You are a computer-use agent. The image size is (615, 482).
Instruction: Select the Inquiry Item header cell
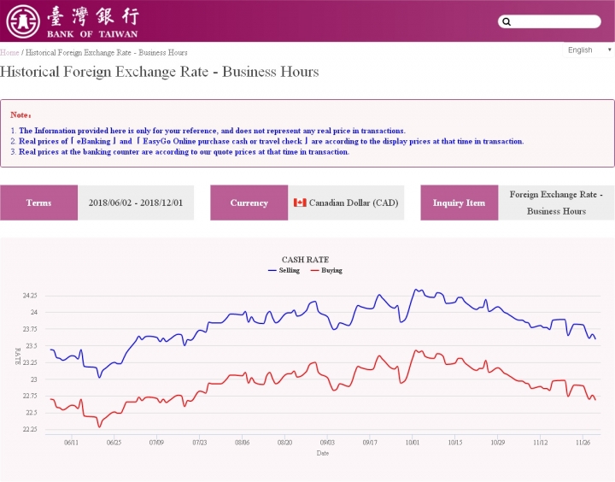click(x=460, y=203)
